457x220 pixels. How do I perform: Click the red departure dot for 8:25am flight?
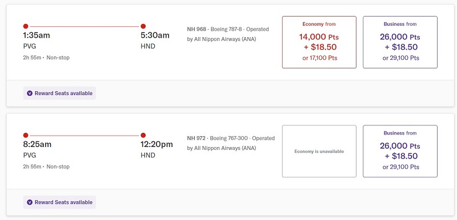[26, 135]
